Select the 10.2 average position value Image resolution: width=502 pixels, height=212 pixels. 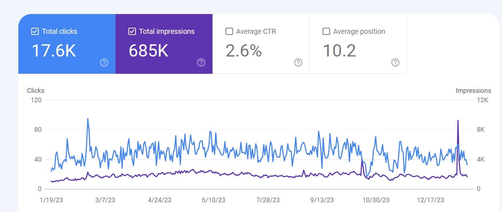pyautogui.click(x=339, y=51)
